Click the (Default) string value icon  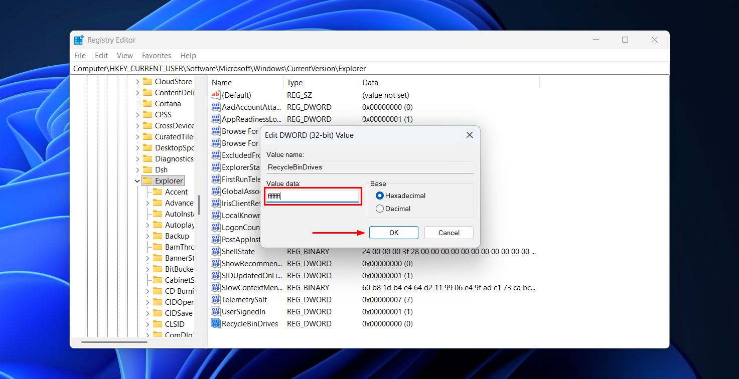point(216,95)
